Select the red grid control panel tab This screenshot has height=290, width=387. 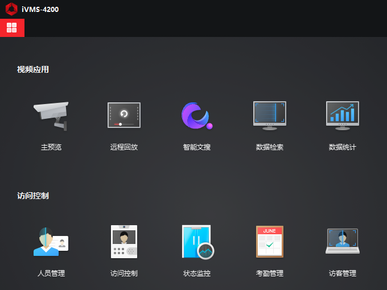click(12, 28)
